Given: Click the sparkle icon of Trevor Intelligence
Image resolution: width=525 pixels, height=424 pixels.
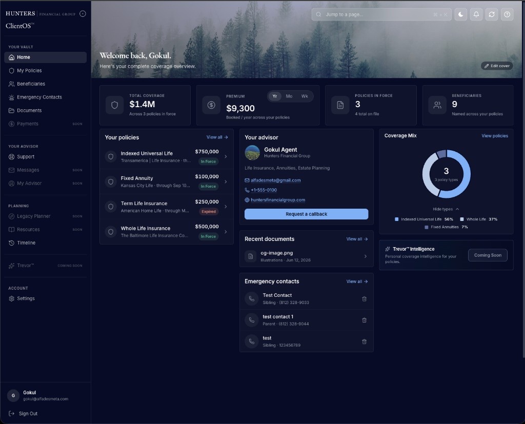Looking at the screenshot, I should point(388,249).
